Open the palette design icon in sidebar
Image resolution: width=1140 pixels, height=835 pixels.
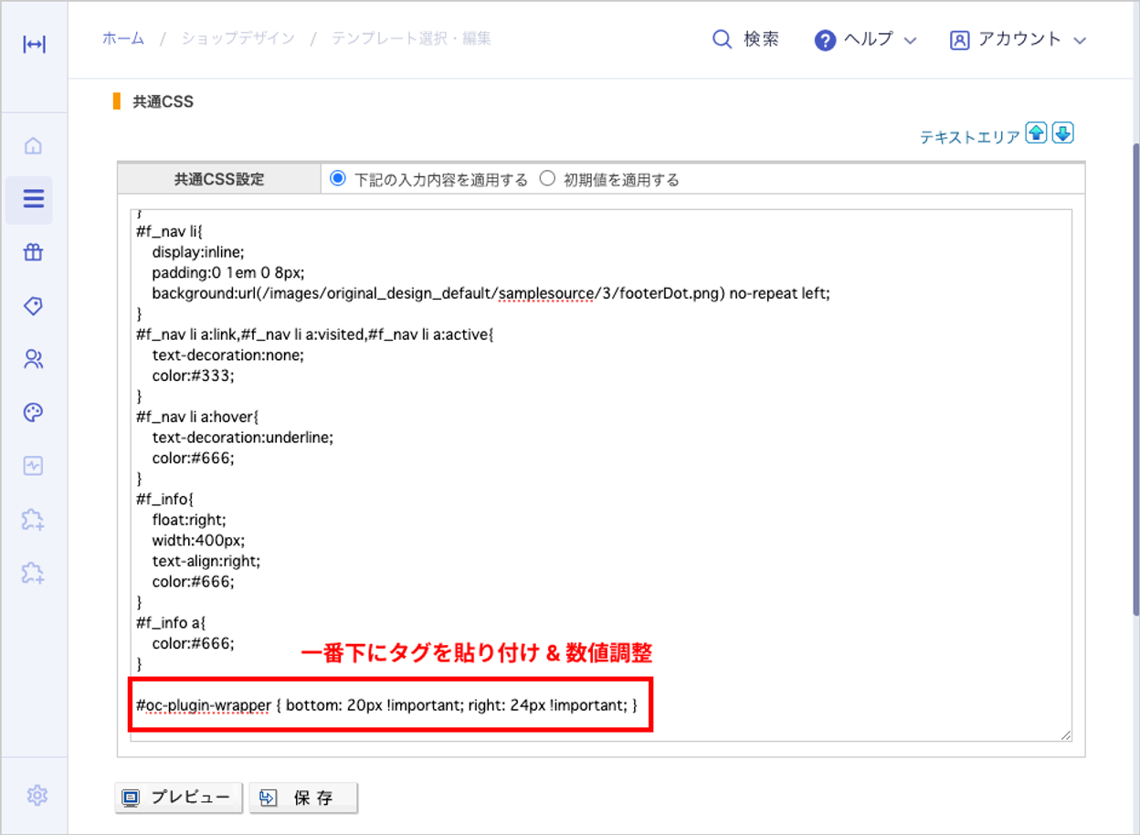(33, 413)
